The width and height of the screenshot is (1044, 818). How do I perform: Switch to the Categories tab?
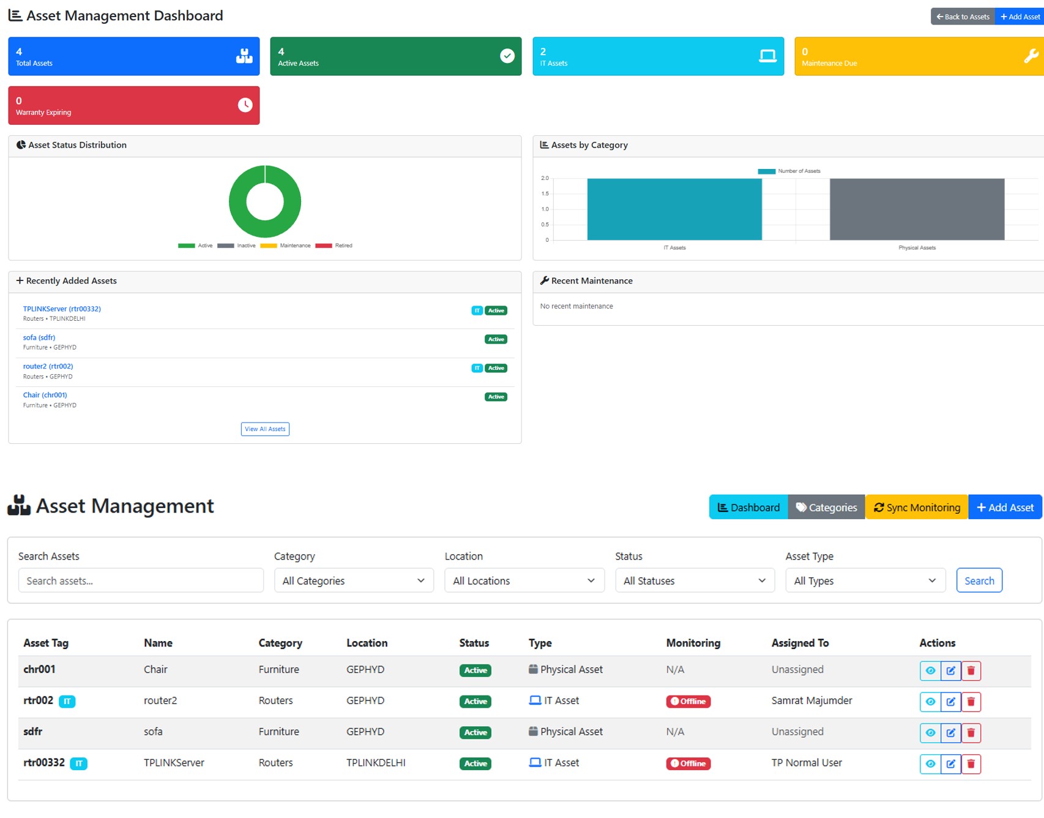826,507
